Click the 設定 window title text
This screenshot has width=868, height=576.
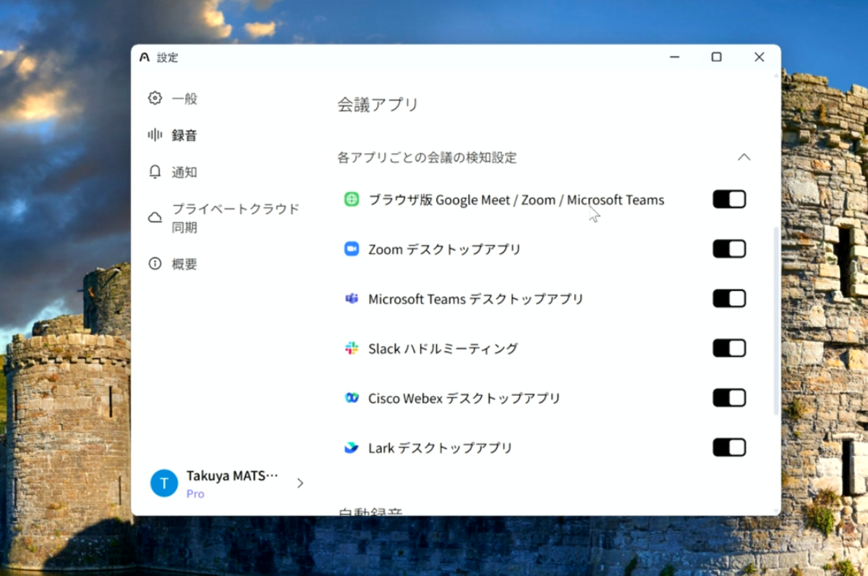(x=167, y=57)
